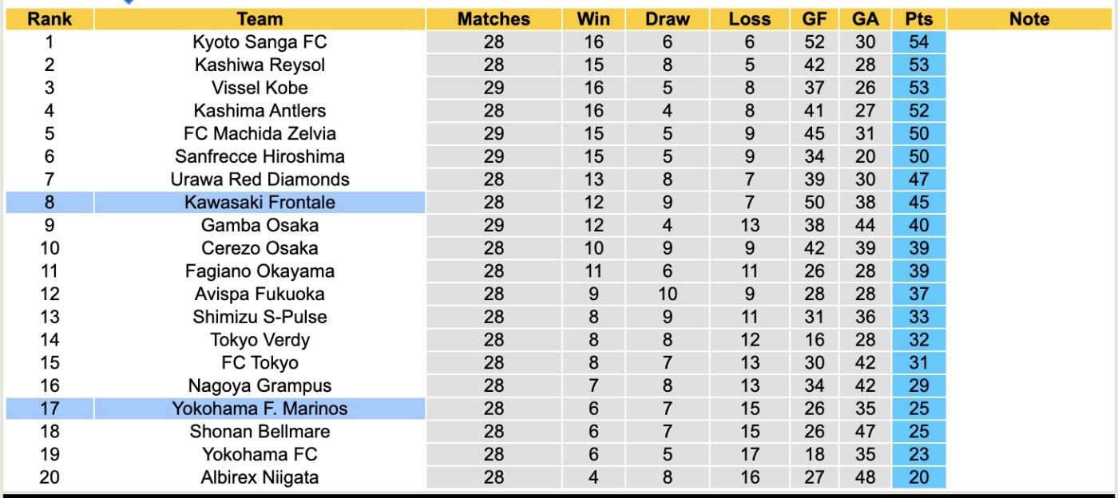This screenshot has width=1118, height=498.
Task: Select the Matches column header
Action: click(x=494, y=19)
